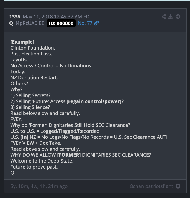Click the chain link icon beside No. 77
The image size is (190, 198).
click(96, 23)
